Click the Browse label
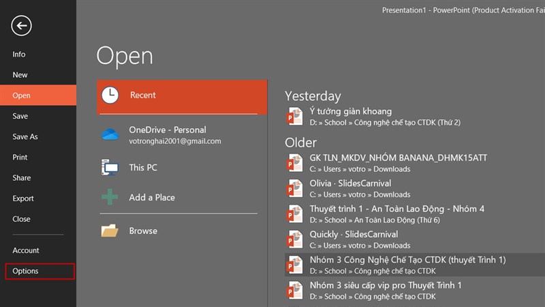Screen dimensions: 545x307 pyautogui.click(x=143, y=231)
